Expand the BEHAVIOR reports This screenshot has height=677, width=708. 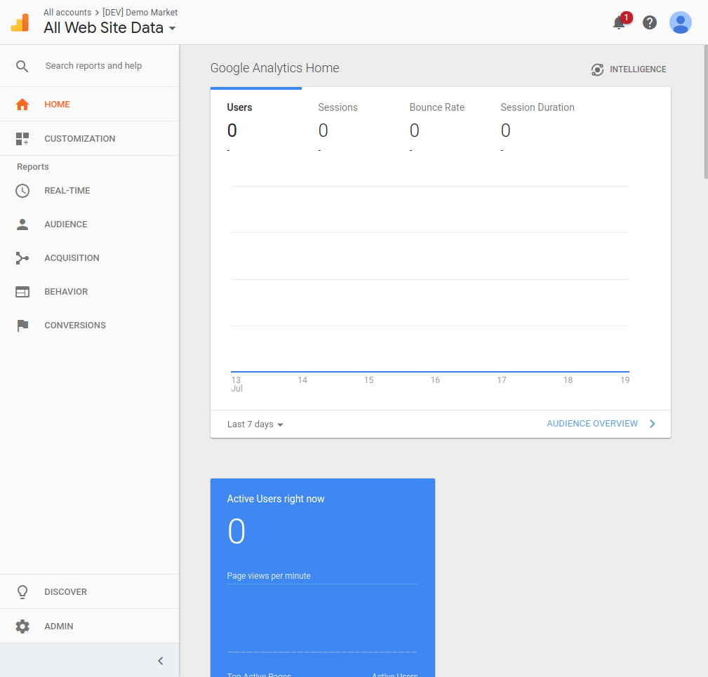click(89, 292)
